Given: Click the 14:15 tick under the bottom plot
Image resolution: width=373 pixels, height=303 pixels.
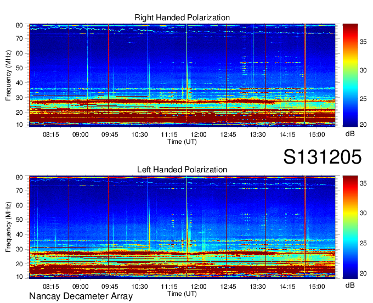Looking at the screenshot, I should point(287,287).
